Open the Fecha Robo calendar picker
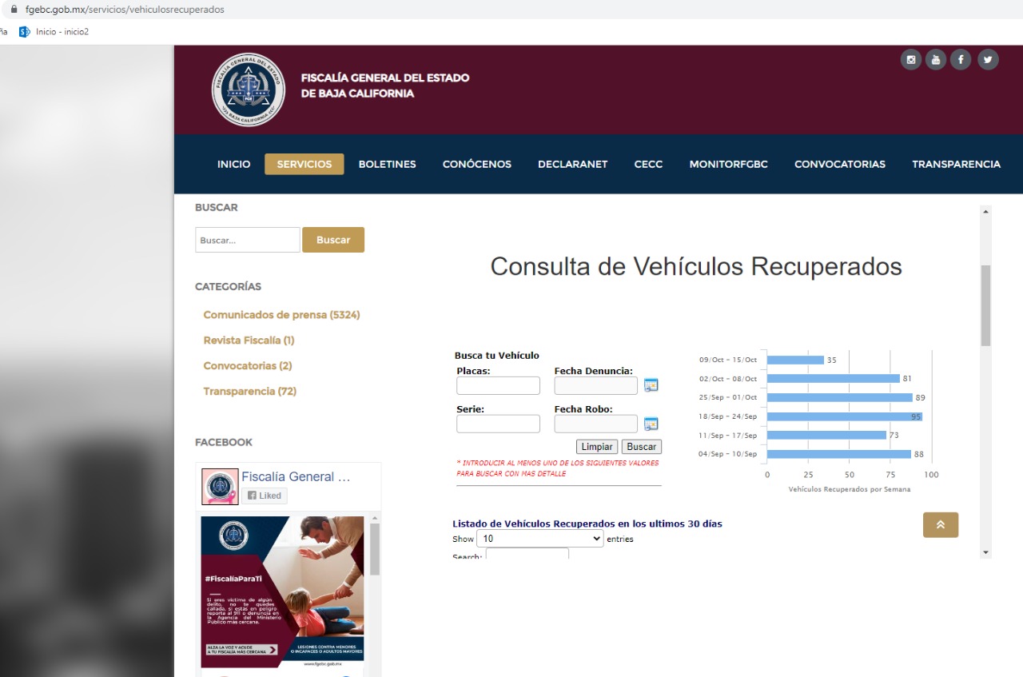The image size is (1023, 677). point(651,424)
